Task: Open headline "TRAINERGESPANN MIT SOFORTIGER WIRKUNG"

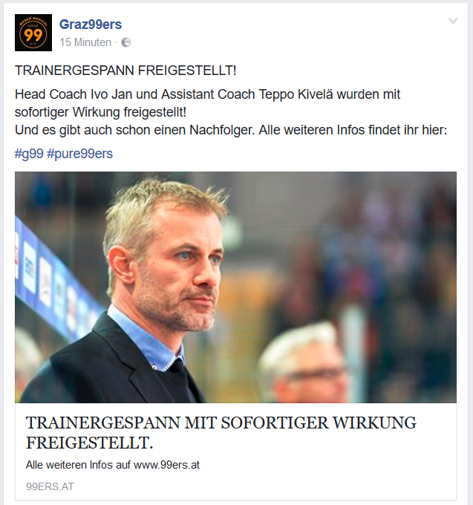Action: tap(221, 423)
